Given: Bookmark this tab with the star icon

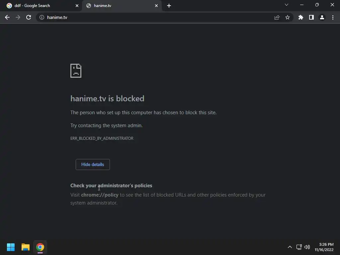Looking at the screenshot, I should pos(288,17).
